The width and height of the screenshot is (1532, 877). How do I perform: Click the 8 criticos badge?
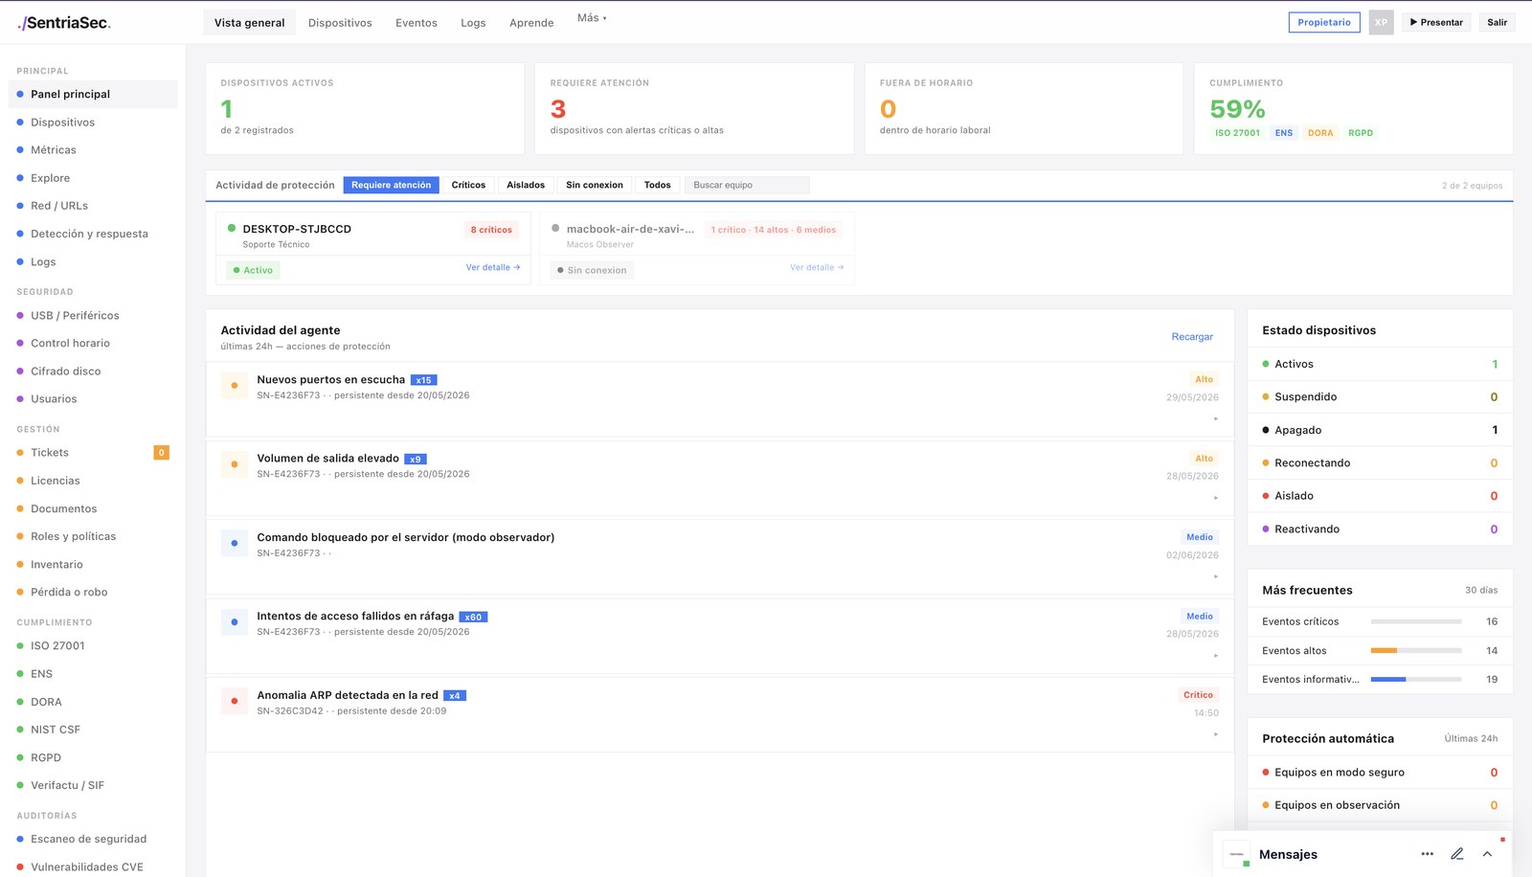(x=491, y=230)
